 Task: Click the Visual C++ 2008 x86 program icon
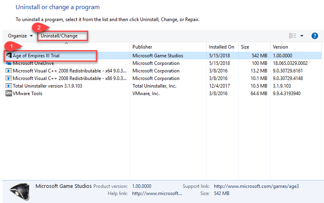[9, 78]
